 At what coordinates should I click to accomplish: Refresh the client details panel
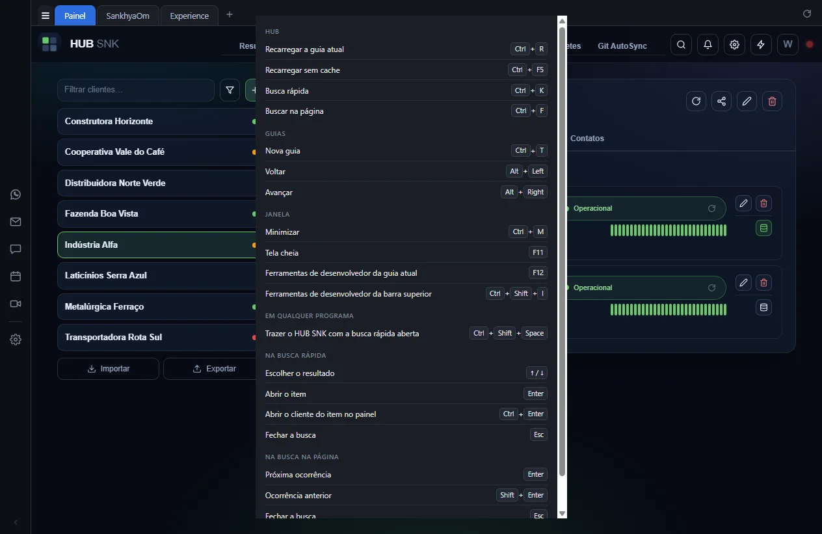pos(696,101)
